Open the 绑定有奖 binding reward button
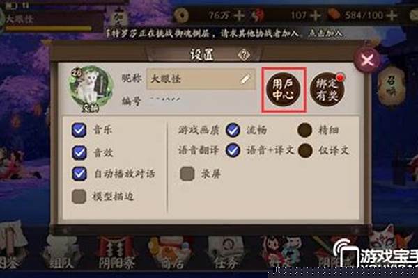The height and width of the screenshot is (278, 418). tap(327, 90)
